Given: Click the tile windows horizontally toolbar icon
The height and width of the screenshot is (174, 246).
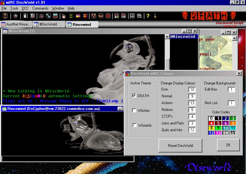Looking at the screenshot, I should (x=132, y=16).
